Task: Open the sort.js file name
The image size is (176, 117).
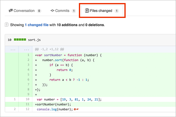Action: (x=34, y=40)
